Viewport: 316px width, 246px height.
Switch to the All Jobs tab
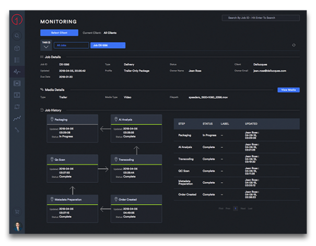pos(72,45)
